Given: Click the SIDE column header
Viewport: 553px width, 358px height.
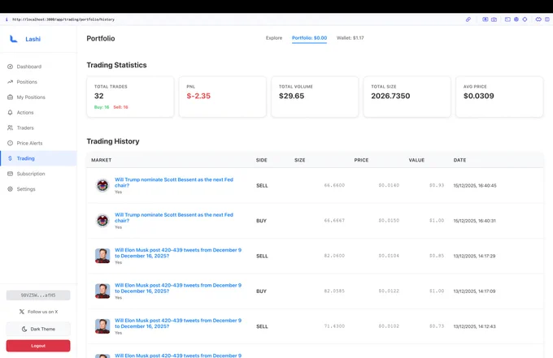Looking at the screenshot, I should (261, 160).
